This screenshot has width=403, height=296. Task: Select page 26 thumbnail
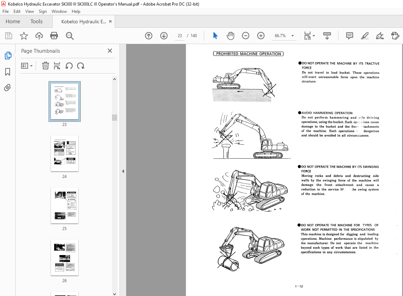[64, 257]
